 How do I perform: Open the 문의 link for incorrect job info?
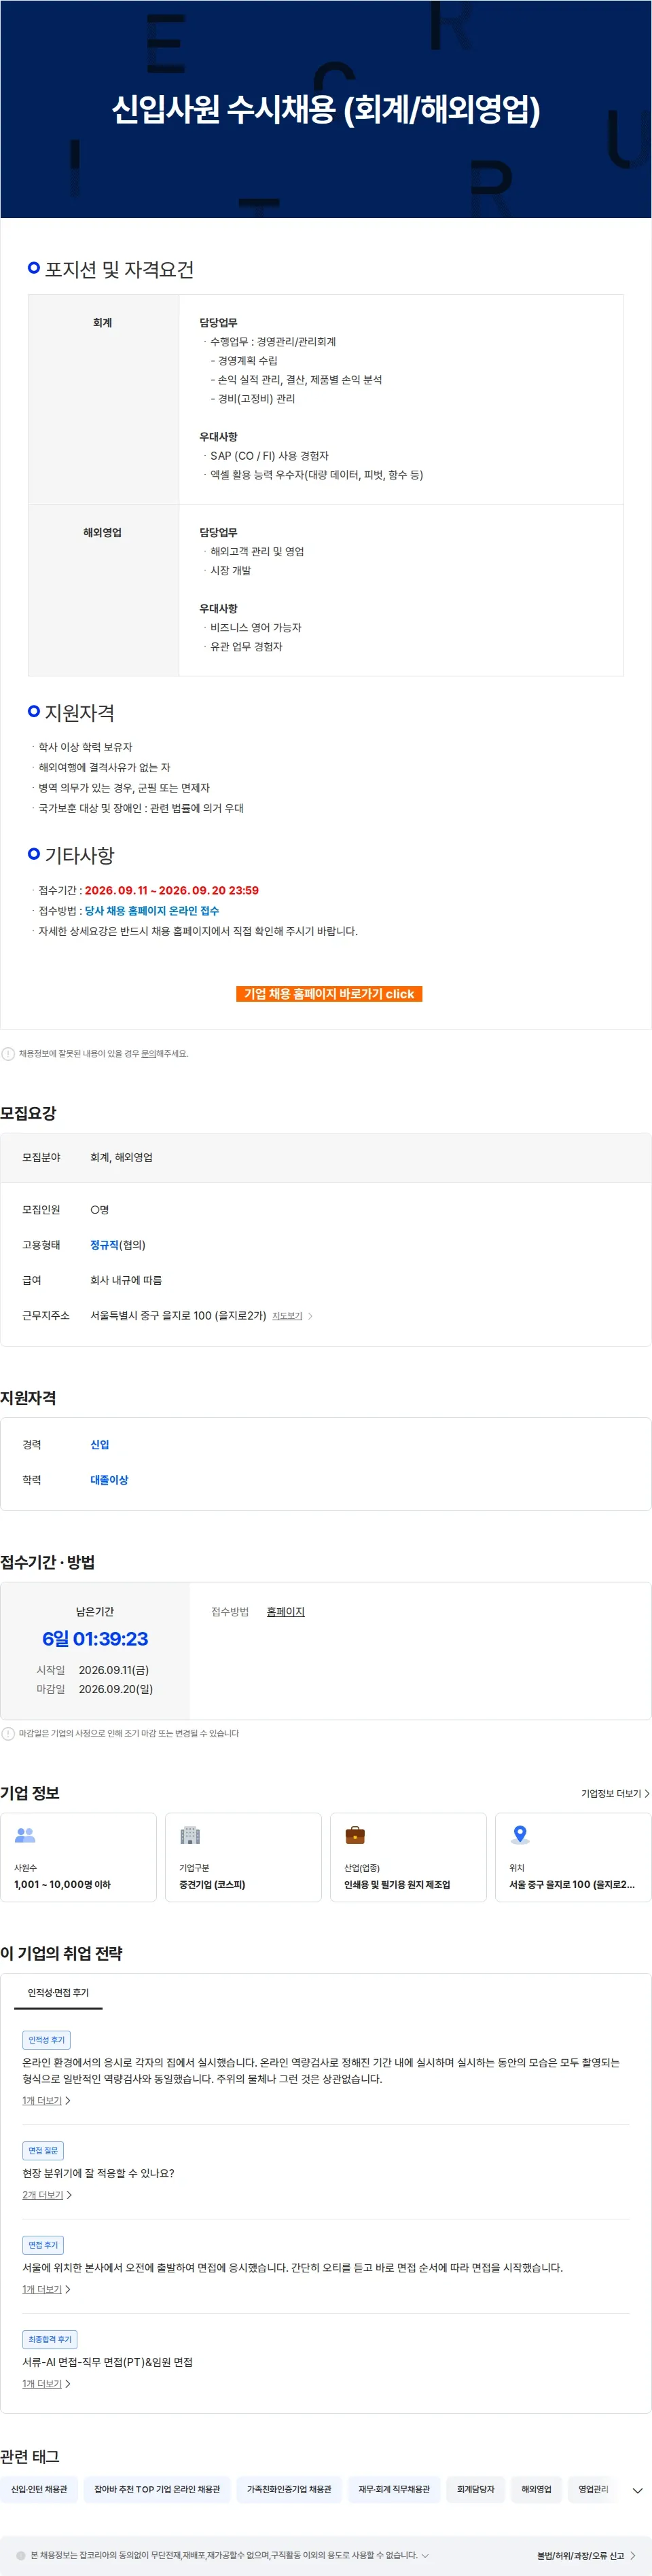pyautogui.click(x=148, y=1053)
